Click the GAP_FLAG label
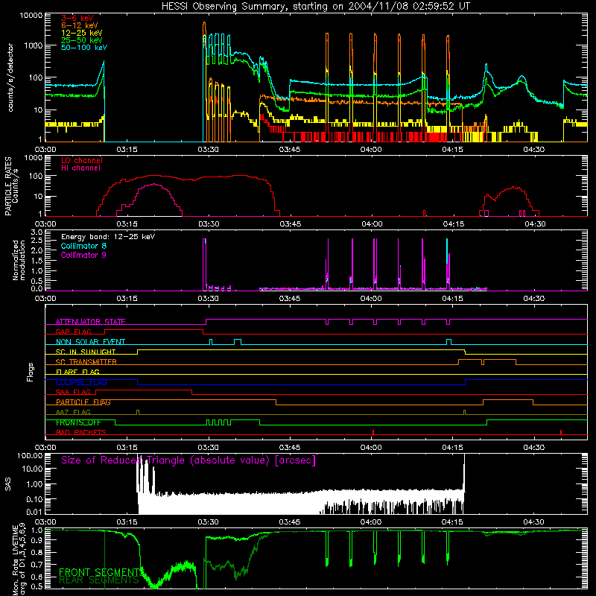 tap(73, 332)
